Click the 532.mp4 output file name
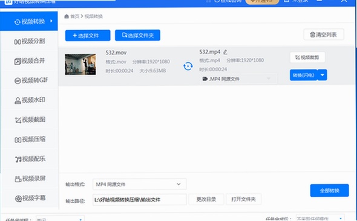Image resolution: width=357 pixels, height=221 pixels. click(x=210, y=52)
